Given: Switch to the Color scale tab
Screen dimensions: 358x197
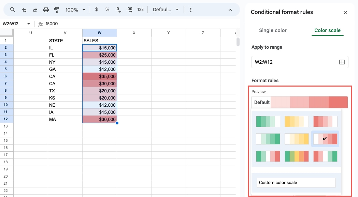Looking at the screenshot, I should tap(327, 30).
